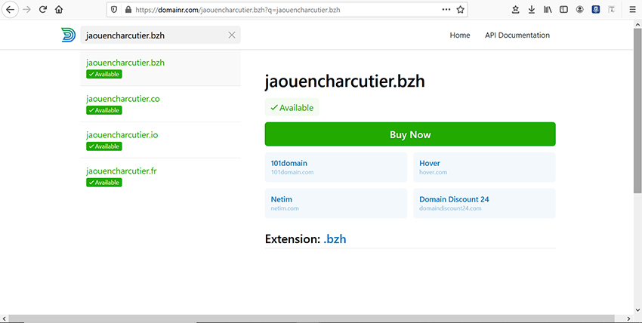Click the browser forward arrow

point(27,10)
